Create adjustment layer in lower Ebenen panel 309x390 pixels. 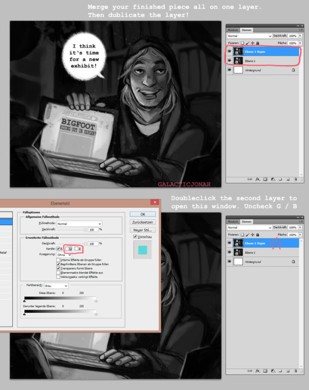pos(273,371)
